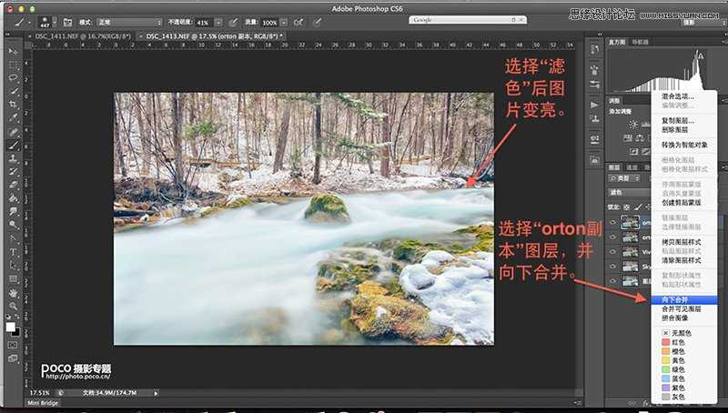Select the Brush tool in toolbox
The image size is (728, 413).
pyautogui.click(x=13, y=146)
